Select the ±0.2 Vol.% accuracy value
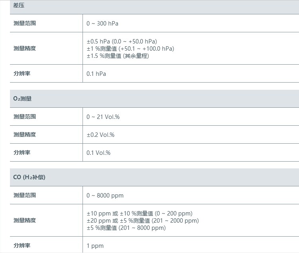 (100, 135)
